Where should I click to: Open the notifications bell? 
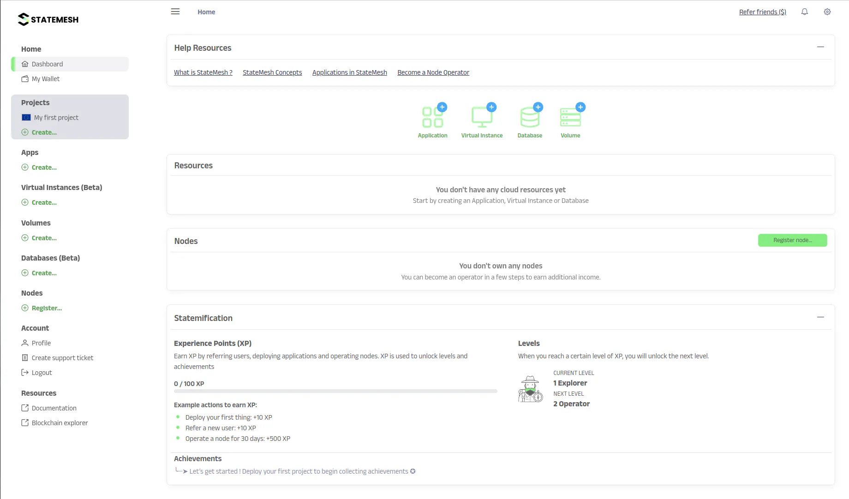click(x=804, y=12)
